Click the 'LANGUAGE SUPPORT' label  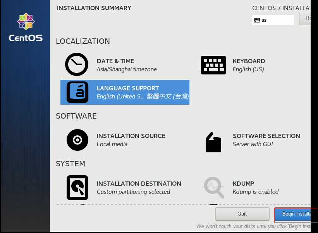(x=128, y=88)
